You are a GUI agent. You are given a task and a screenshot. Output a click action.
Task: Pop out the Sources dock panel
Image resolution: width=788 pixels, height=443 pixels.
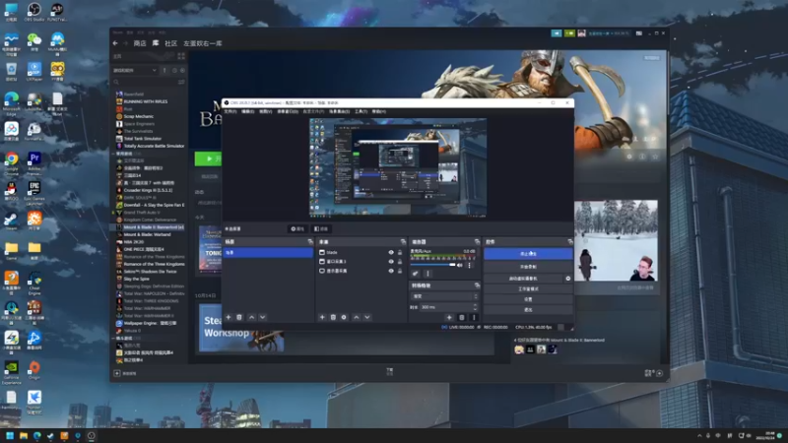pyautogui.click(x=403, y=242)
